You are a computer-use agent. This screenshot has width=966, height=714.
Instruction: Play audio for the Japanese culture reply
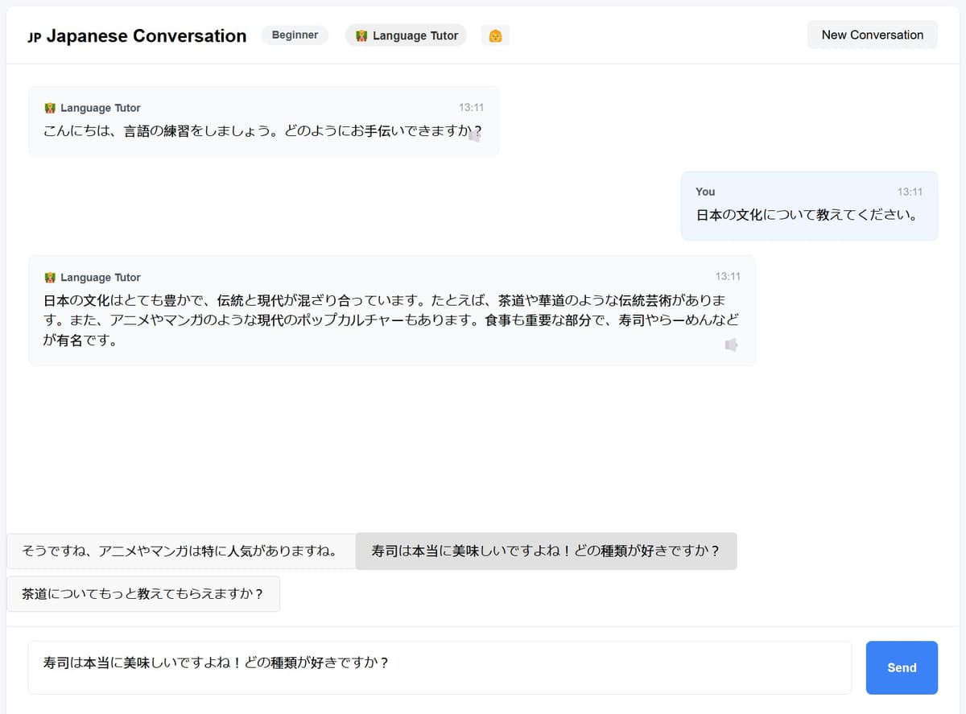tap(731, 345)
